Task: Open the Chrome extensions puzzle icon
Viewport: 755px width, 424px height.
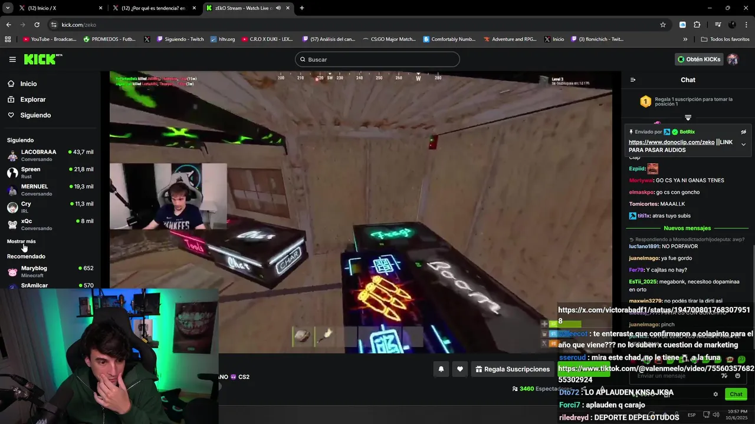Action: point(697,25)
